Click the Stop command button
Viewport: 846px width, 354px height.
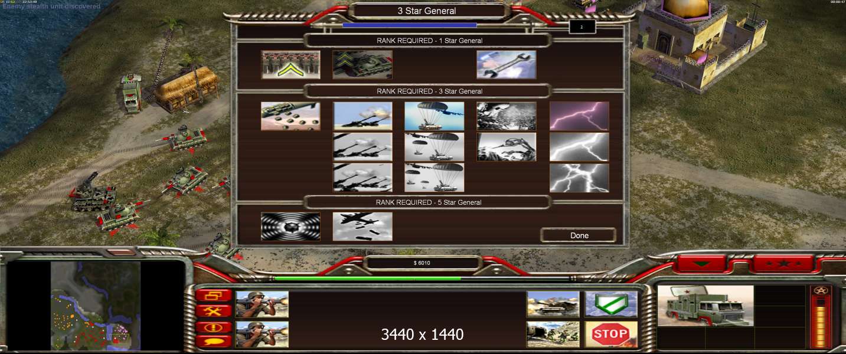coord(611,335)
